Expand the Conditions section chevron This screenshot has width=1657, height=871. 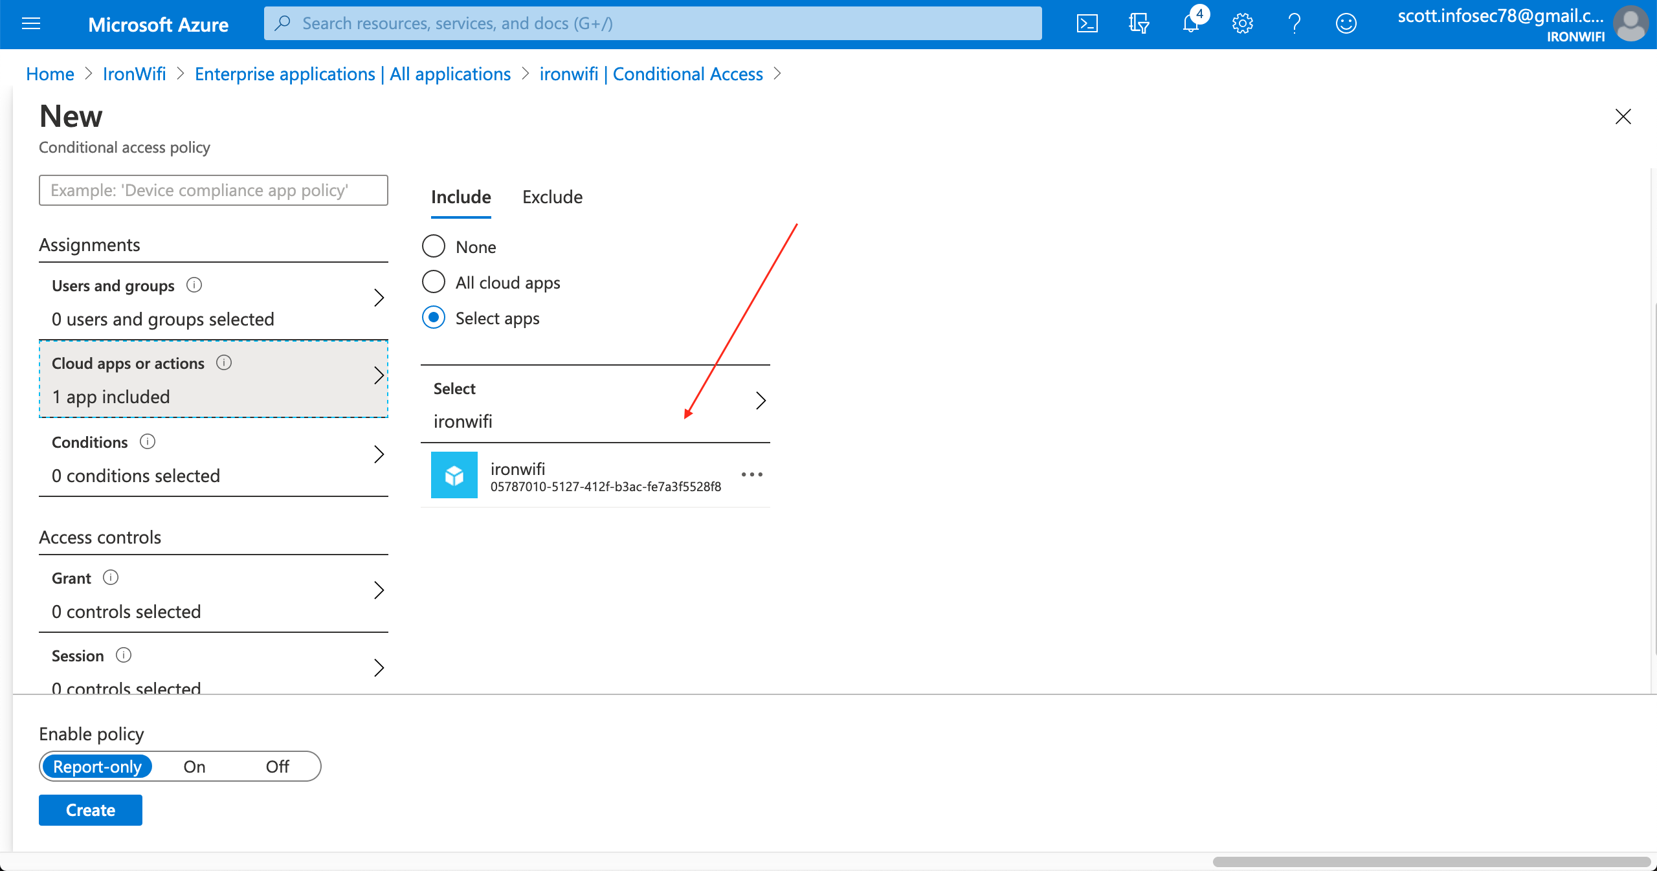click(x=379, y=455)
